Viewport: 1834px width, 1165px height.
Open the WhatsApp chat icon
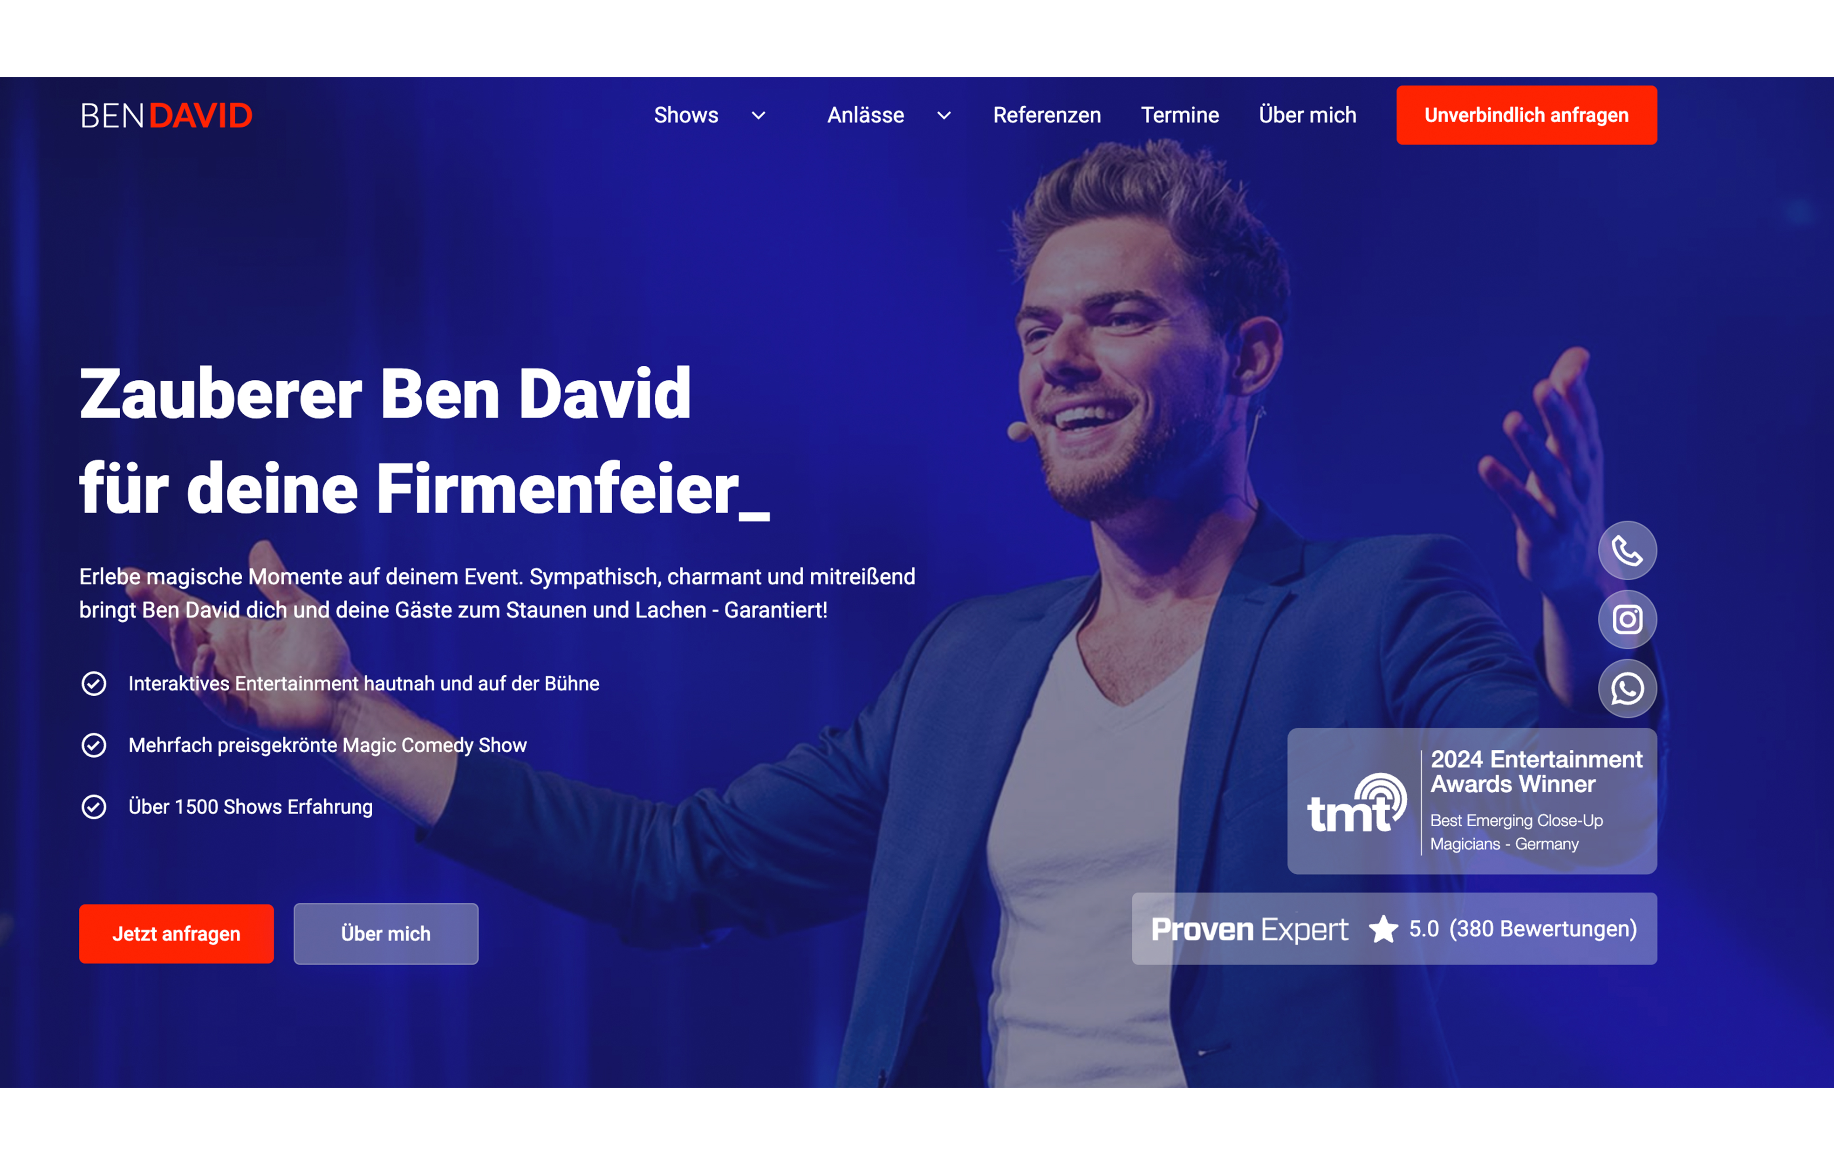(1627, 689)
